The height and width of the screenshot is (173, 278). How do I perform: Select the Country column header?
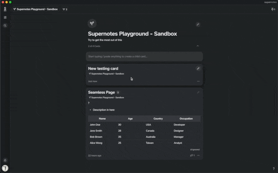(x=158, y=118)
